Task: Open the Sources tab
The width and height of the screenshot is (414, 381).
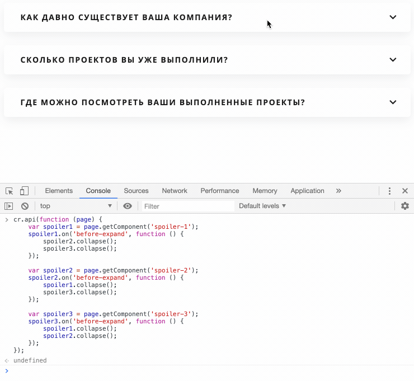Action: click(137, 191)
